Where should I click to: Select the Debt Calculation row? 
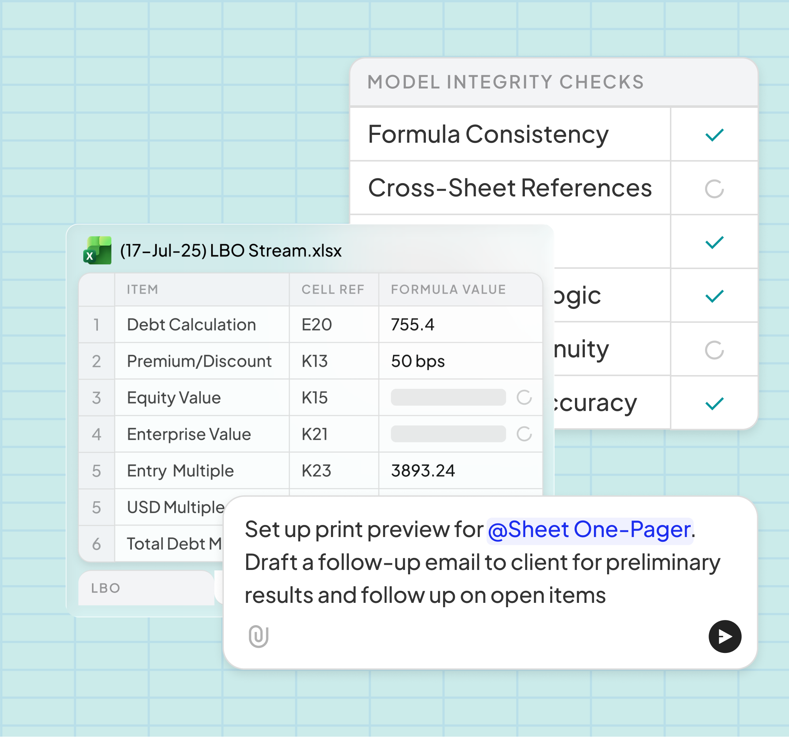191,325
